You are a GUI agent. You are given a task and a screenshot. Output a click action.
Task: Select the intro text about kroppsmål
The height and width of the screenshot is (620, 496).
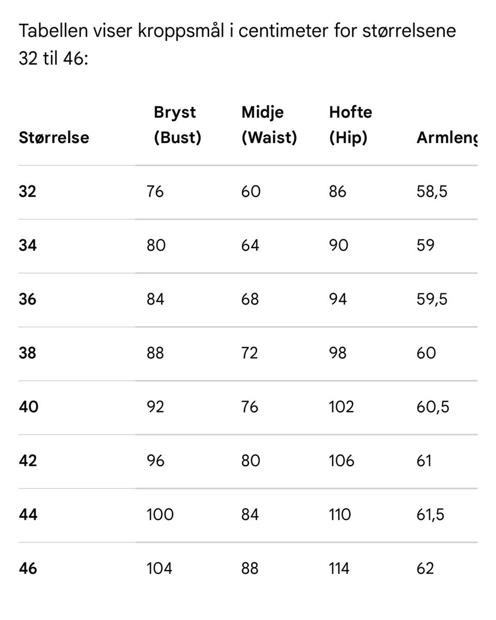coord(238,44)
